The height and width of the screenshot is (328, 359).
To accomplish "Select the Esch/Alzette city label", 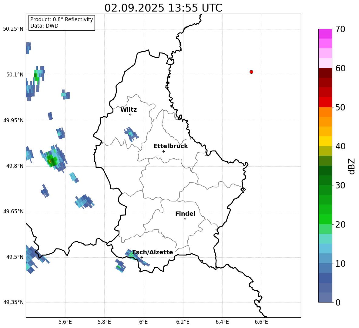I will click(153, 252).
